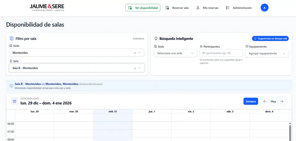Select the sáb. 3 column header
The image size is (296, 141).
230,112
